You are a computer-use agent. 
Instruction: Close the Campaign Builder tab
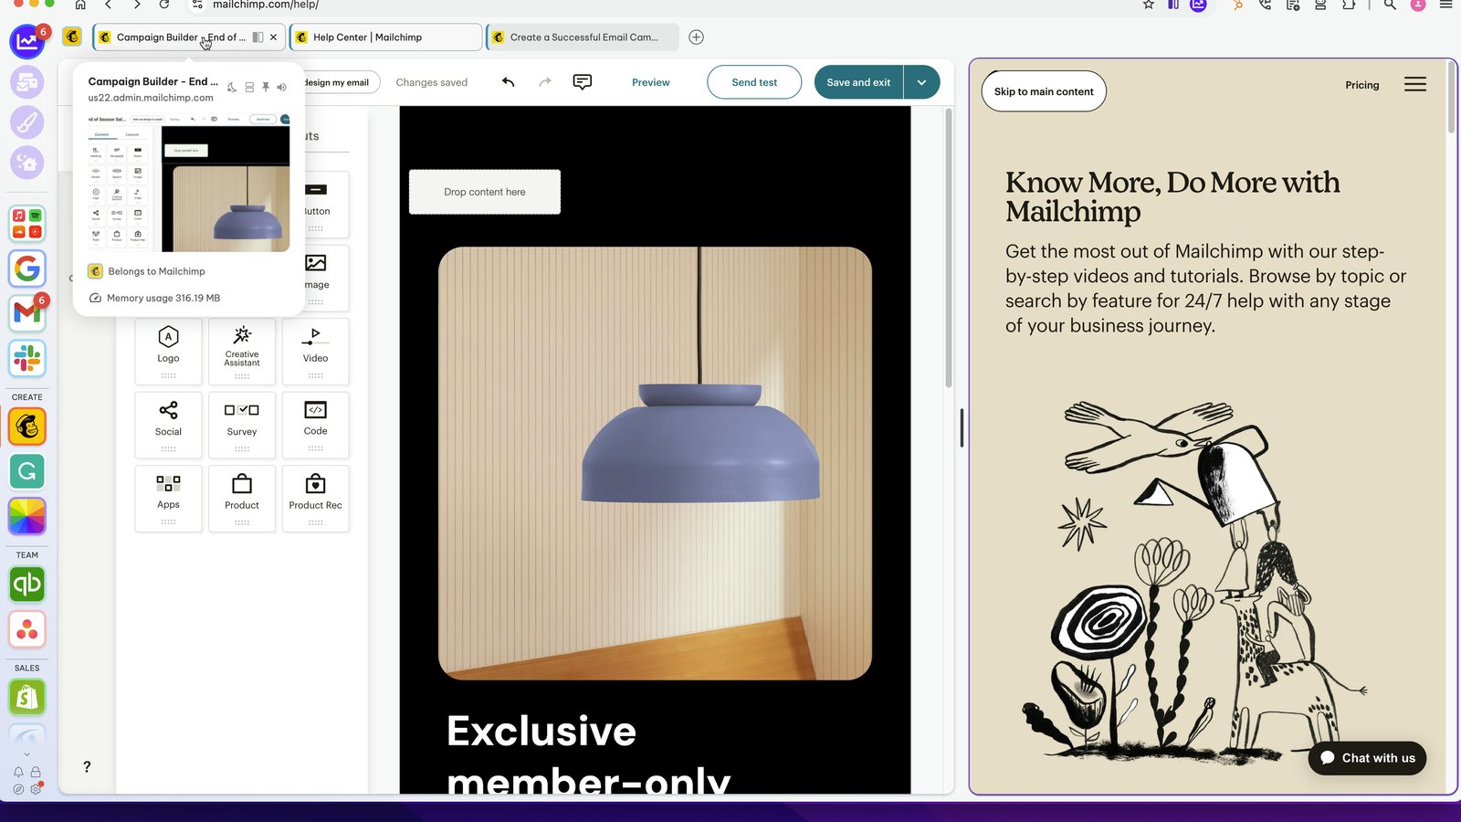click(273, 37)
